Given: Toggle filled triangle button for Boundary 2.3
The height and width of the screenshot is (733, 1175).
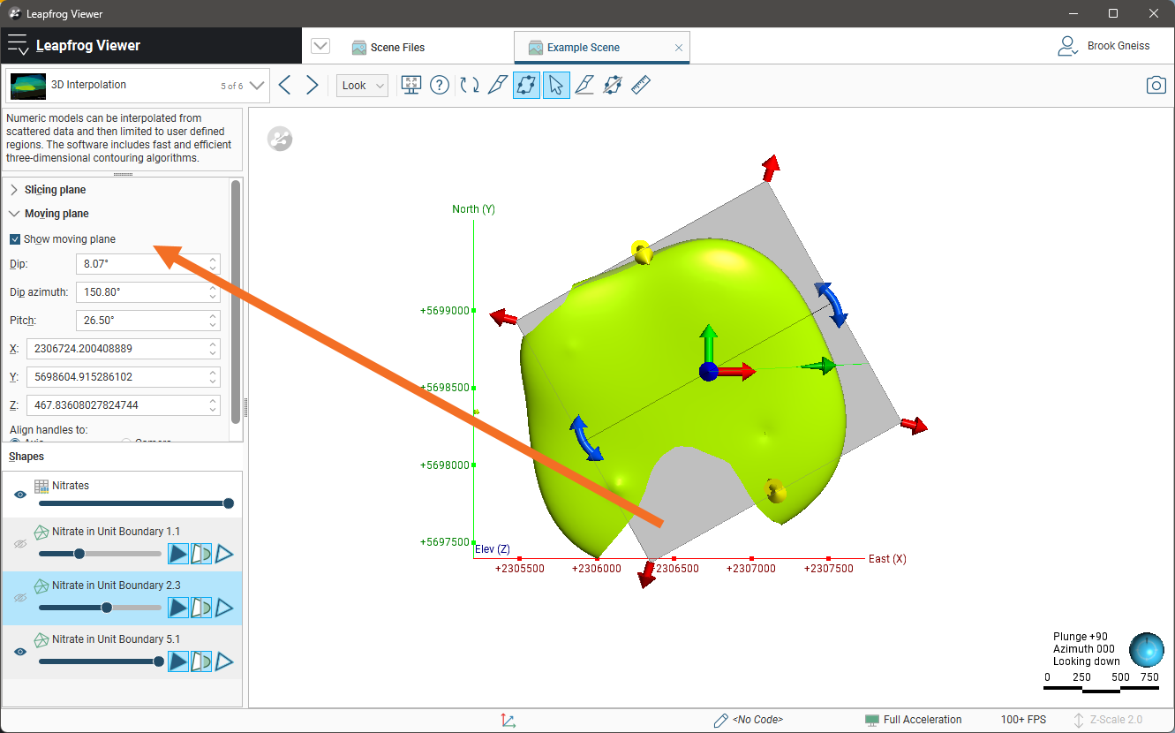Looking at the screenshot, I should point(178,608).
